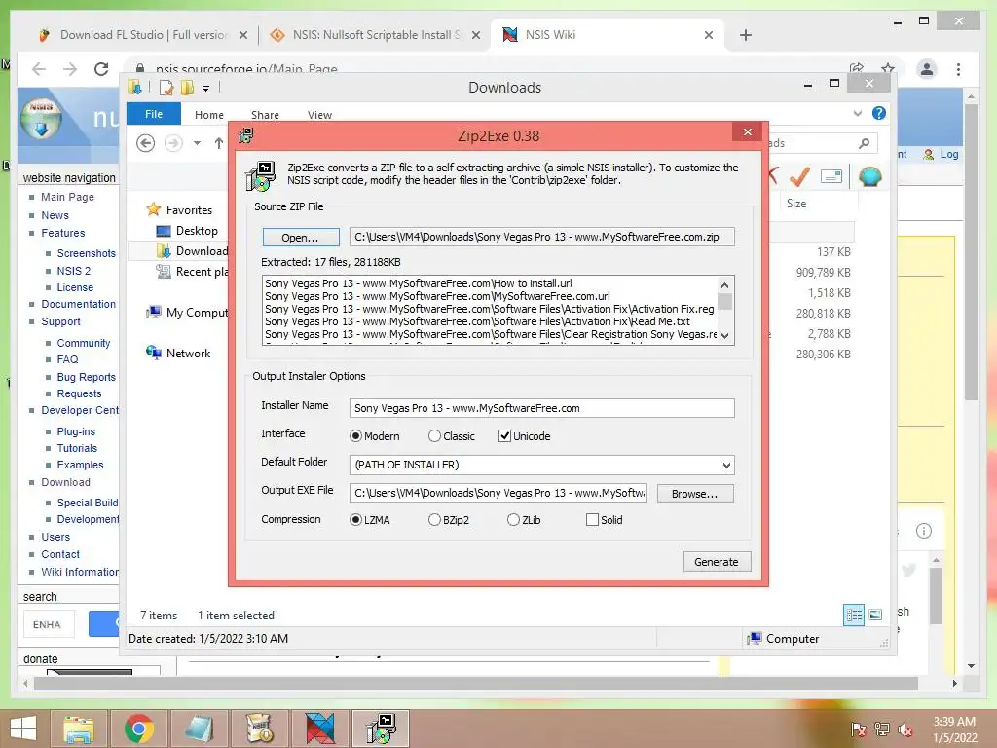Go back in Chrome
The image size is (997, 748).
point(39,69)
